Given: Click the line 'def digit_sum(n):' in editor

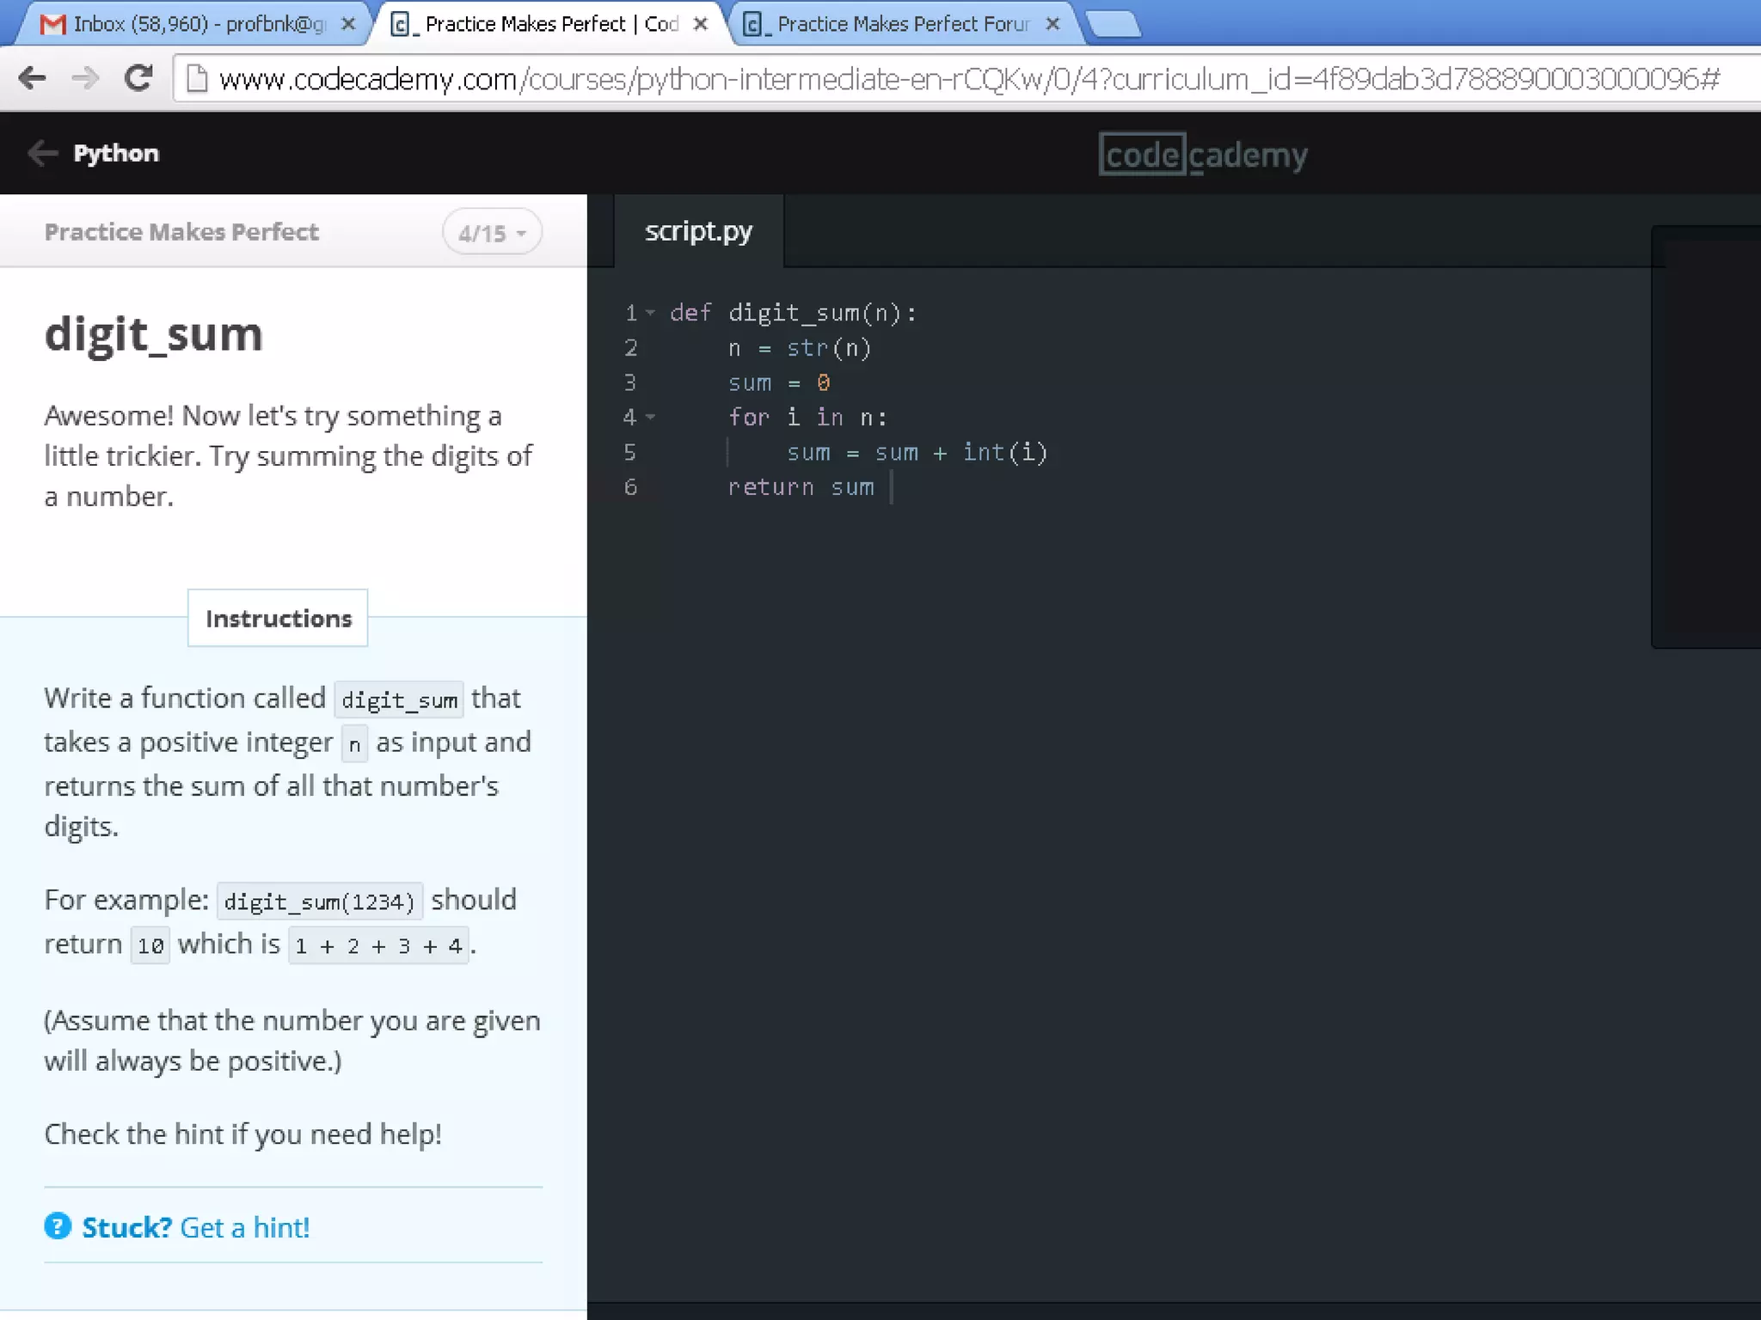Looking at the screenshot, I should pyautogui.click(x=793, y=313).
